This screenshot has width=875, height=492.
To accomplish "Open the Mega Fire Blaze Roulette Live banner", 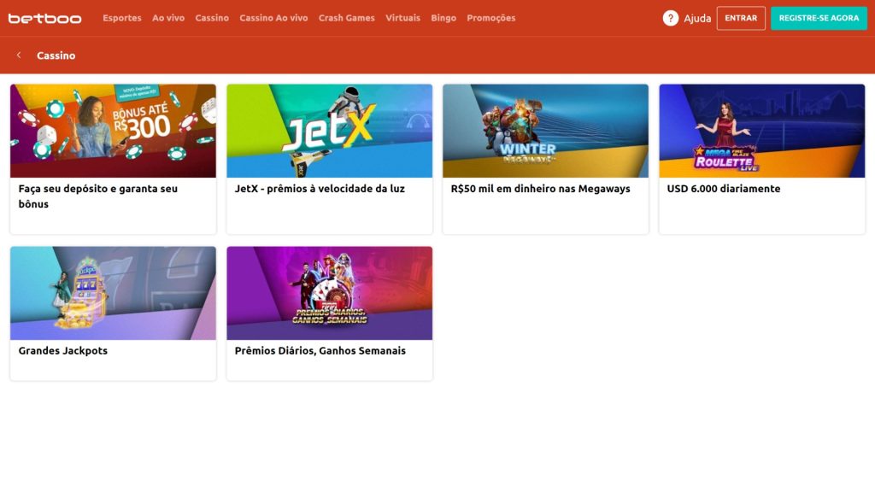I will tap(761, 131).
